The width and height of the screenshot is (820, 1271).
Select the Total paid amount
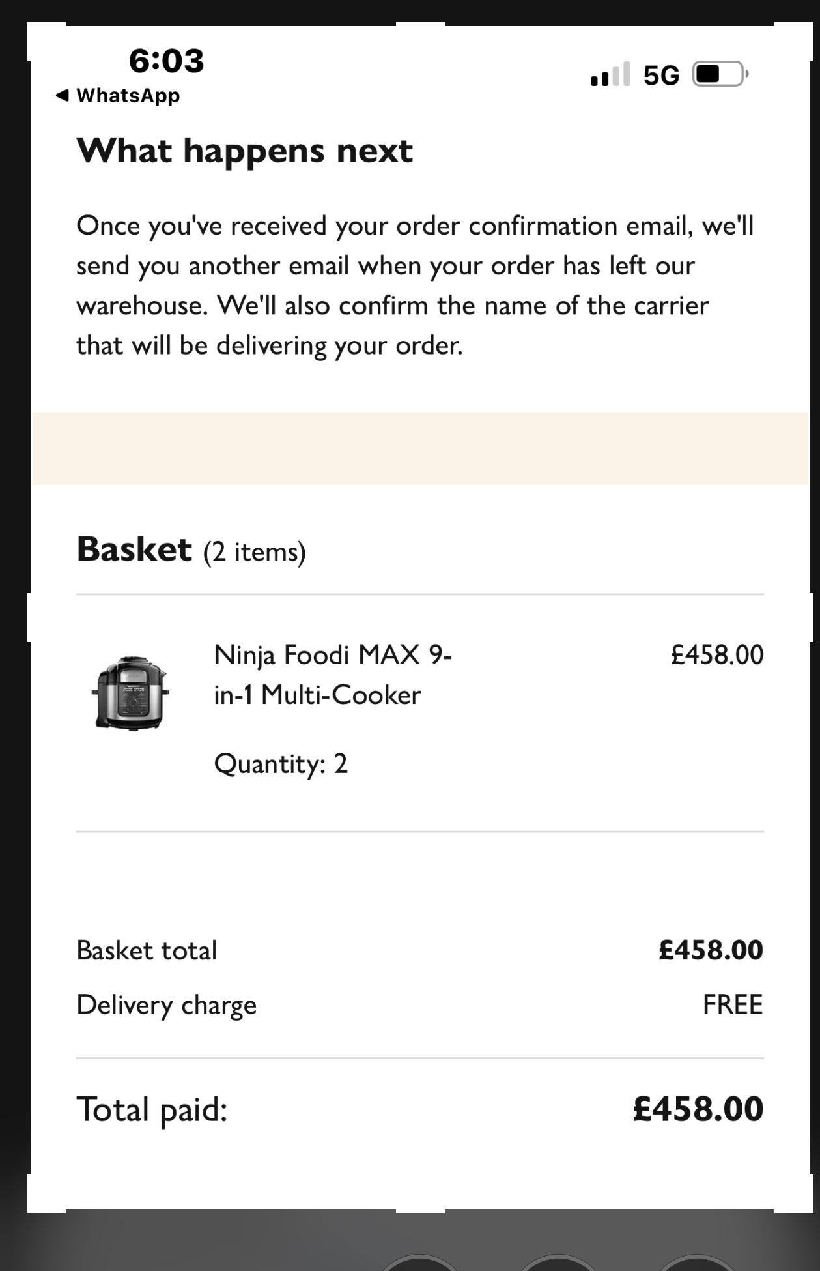click(x=698, y=1109)
